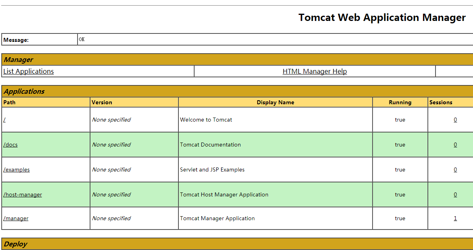Viewport: 473px width, 250px height.
Task: Click the "Deploy" section header
Action: [15, 244]
